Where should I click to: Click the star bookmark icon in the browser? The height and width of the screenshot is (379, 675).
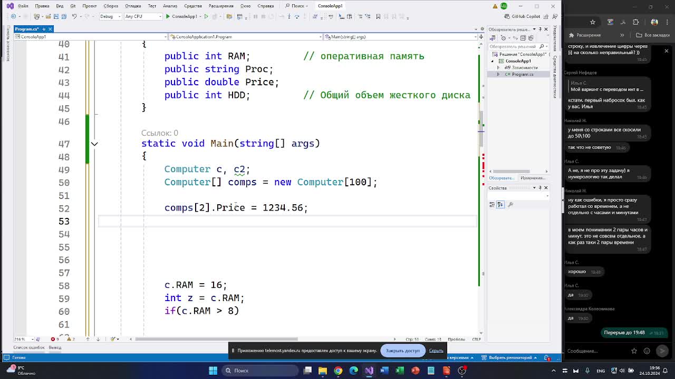pyautogui.click(x=593, y=22)
